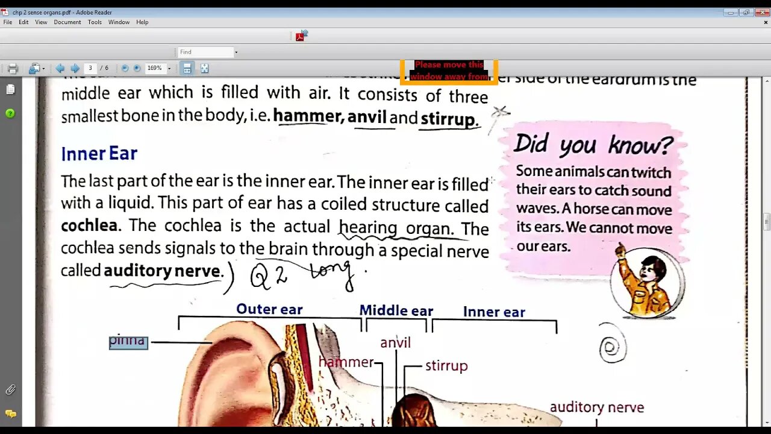
Task: Open the Edit menu
Action: coord(23,22)
